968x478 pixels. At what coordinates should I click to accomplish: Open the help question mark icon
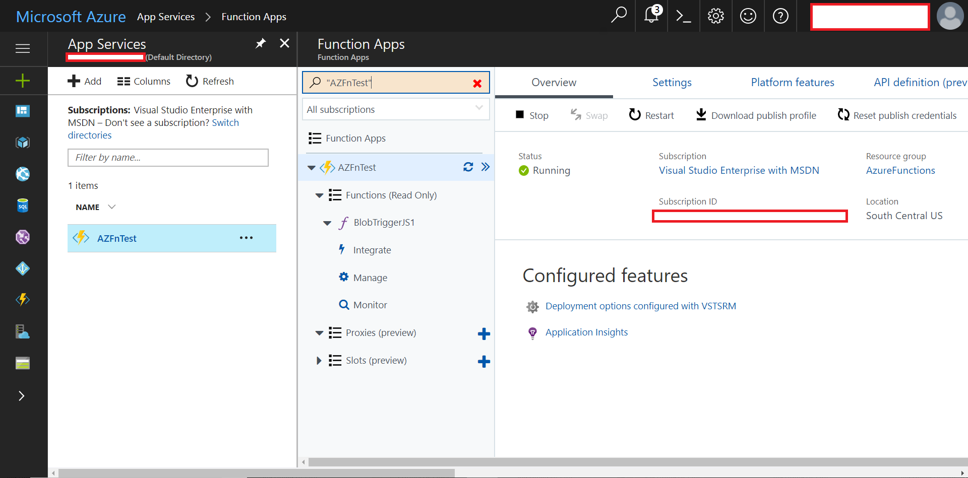click(x=780, y=16)
